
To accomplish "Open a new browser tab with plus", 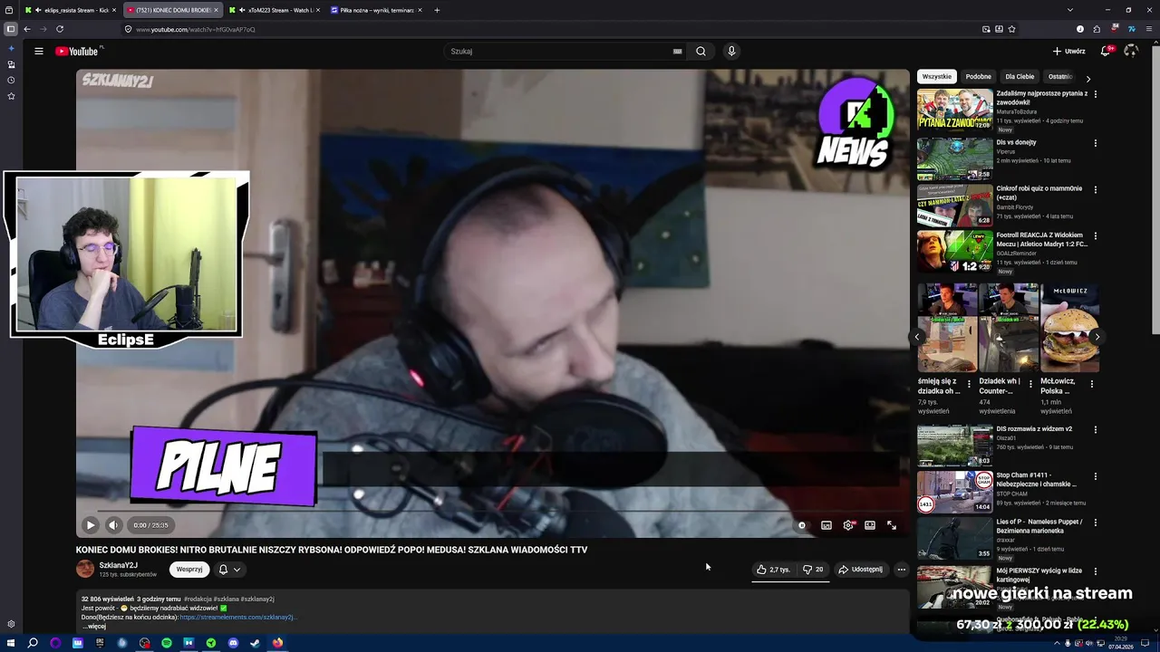I will click(437, 10).
